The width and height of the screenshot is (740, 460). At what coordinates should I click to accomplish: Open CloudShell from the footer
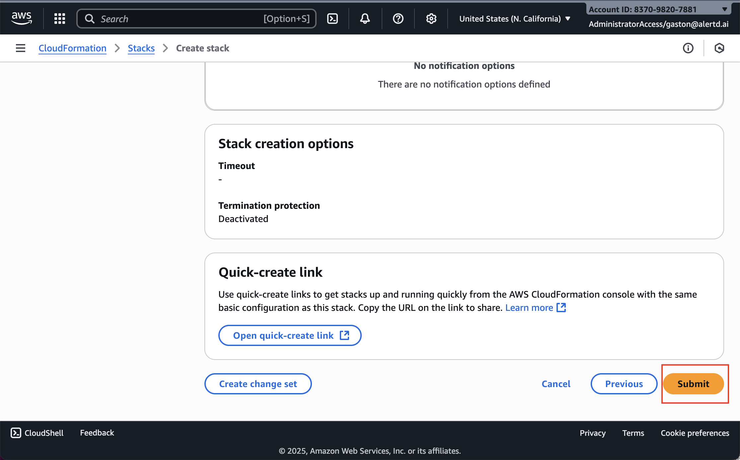coord(37,432)
